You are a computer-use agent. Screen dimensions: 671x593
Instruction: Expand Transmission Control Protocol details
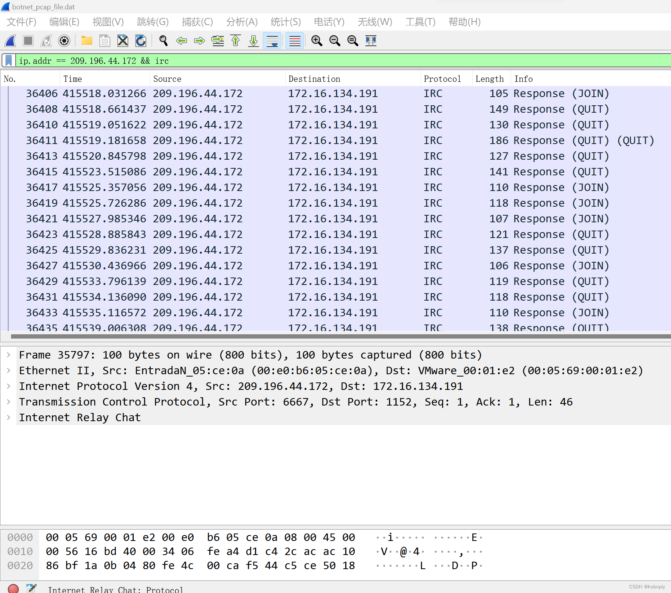(9, 402)
